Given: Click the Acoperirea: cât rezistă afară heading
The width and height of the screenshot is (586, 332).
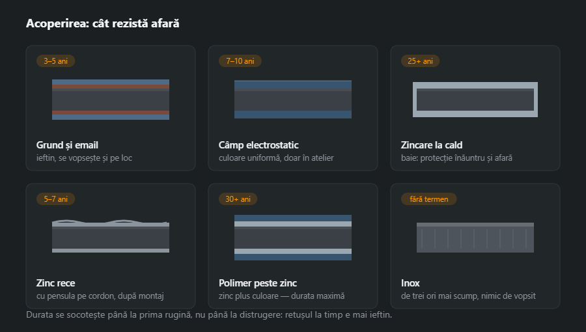Looking at the screenshot, I should [x=103, y=23].
